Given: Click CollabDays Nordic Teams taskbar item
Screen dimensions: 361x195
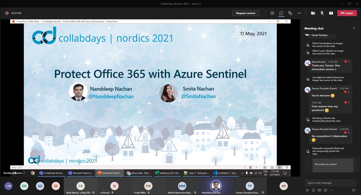Looking at the screenshot, I should [51, 173].
